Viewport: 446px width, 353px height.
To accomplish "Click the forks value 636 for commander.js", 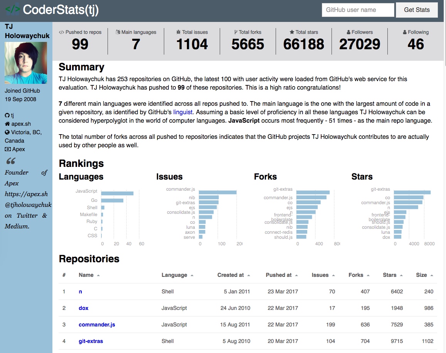I will [365, 324].
